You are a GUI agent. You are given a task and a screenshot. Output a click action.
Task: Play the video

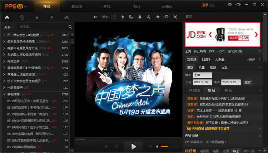point(133,147)
